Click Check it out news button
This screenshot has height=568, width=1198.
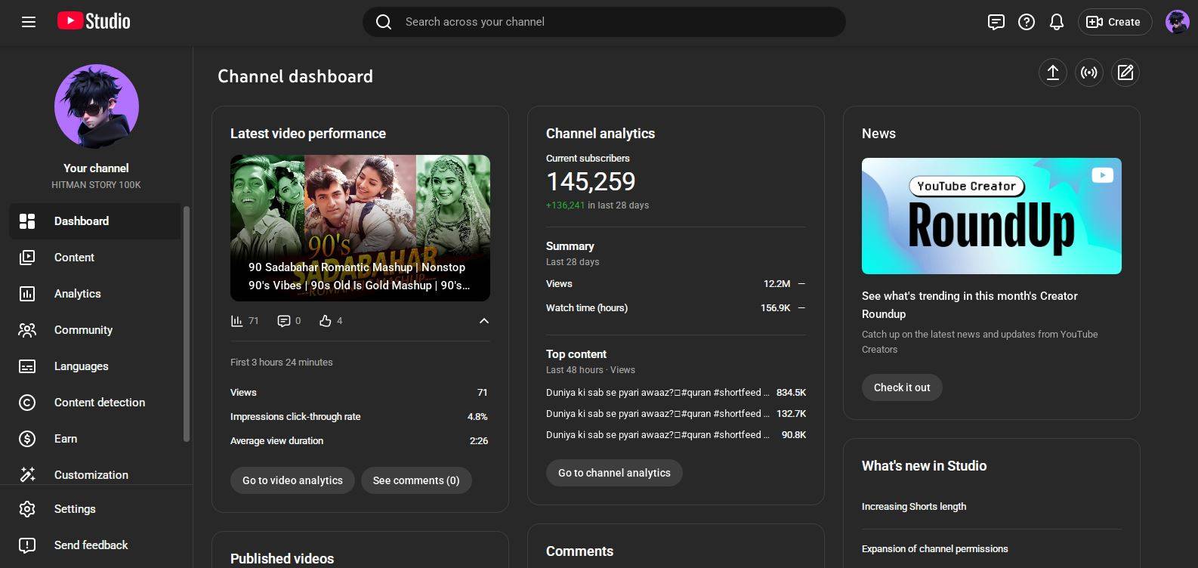coord(901,387)
